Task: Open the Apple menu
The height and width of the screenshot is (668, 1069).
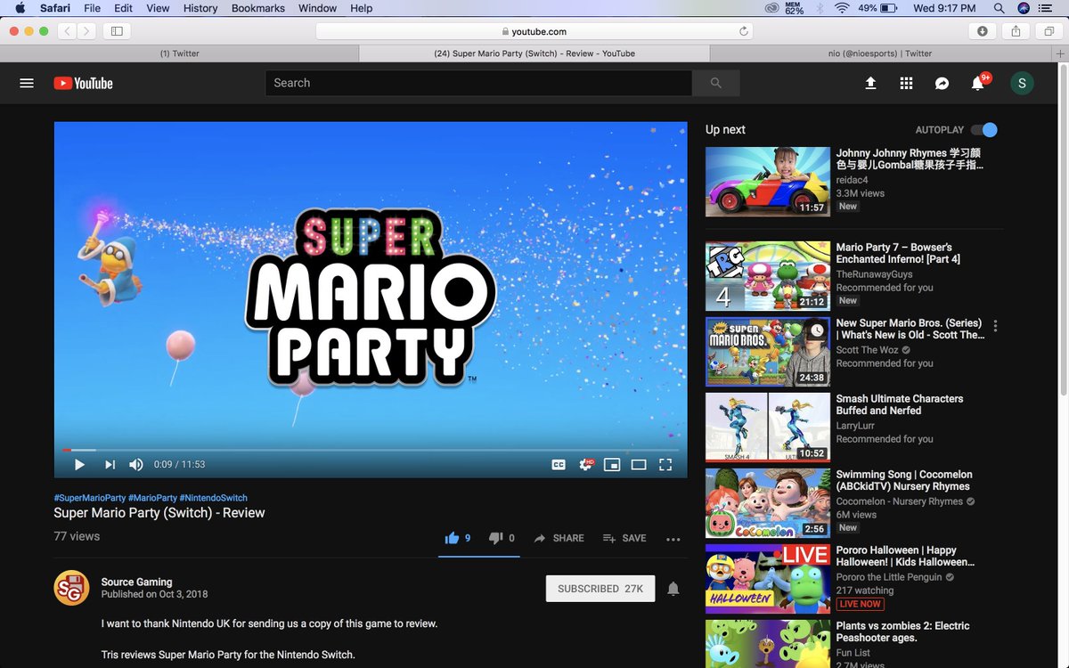Action: 20,8
